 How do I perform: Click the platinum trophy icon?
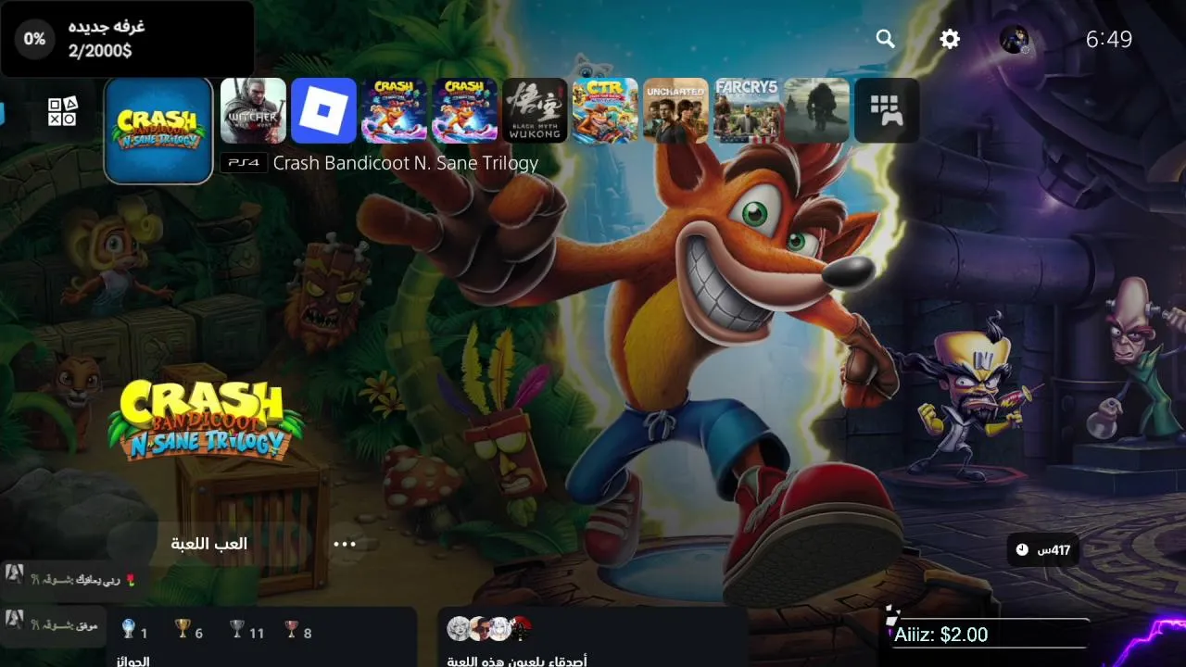click(129, 630)
